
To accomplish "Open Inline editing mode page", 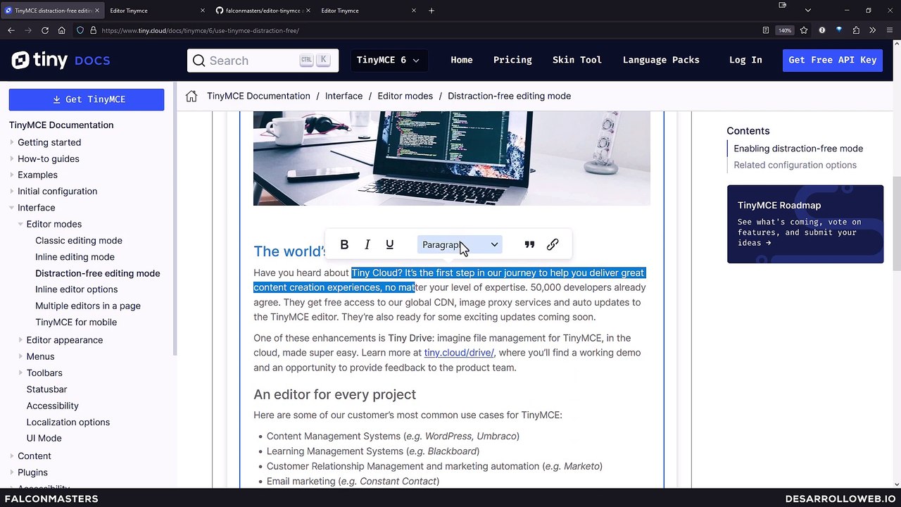I will [75, 257].
